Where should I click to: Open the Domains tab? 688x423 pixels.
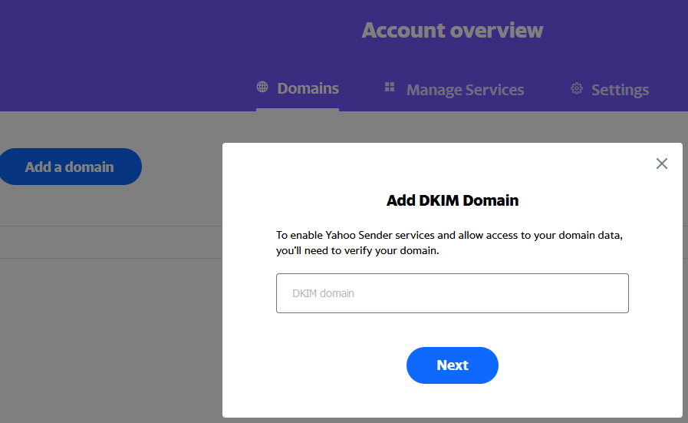298,89
